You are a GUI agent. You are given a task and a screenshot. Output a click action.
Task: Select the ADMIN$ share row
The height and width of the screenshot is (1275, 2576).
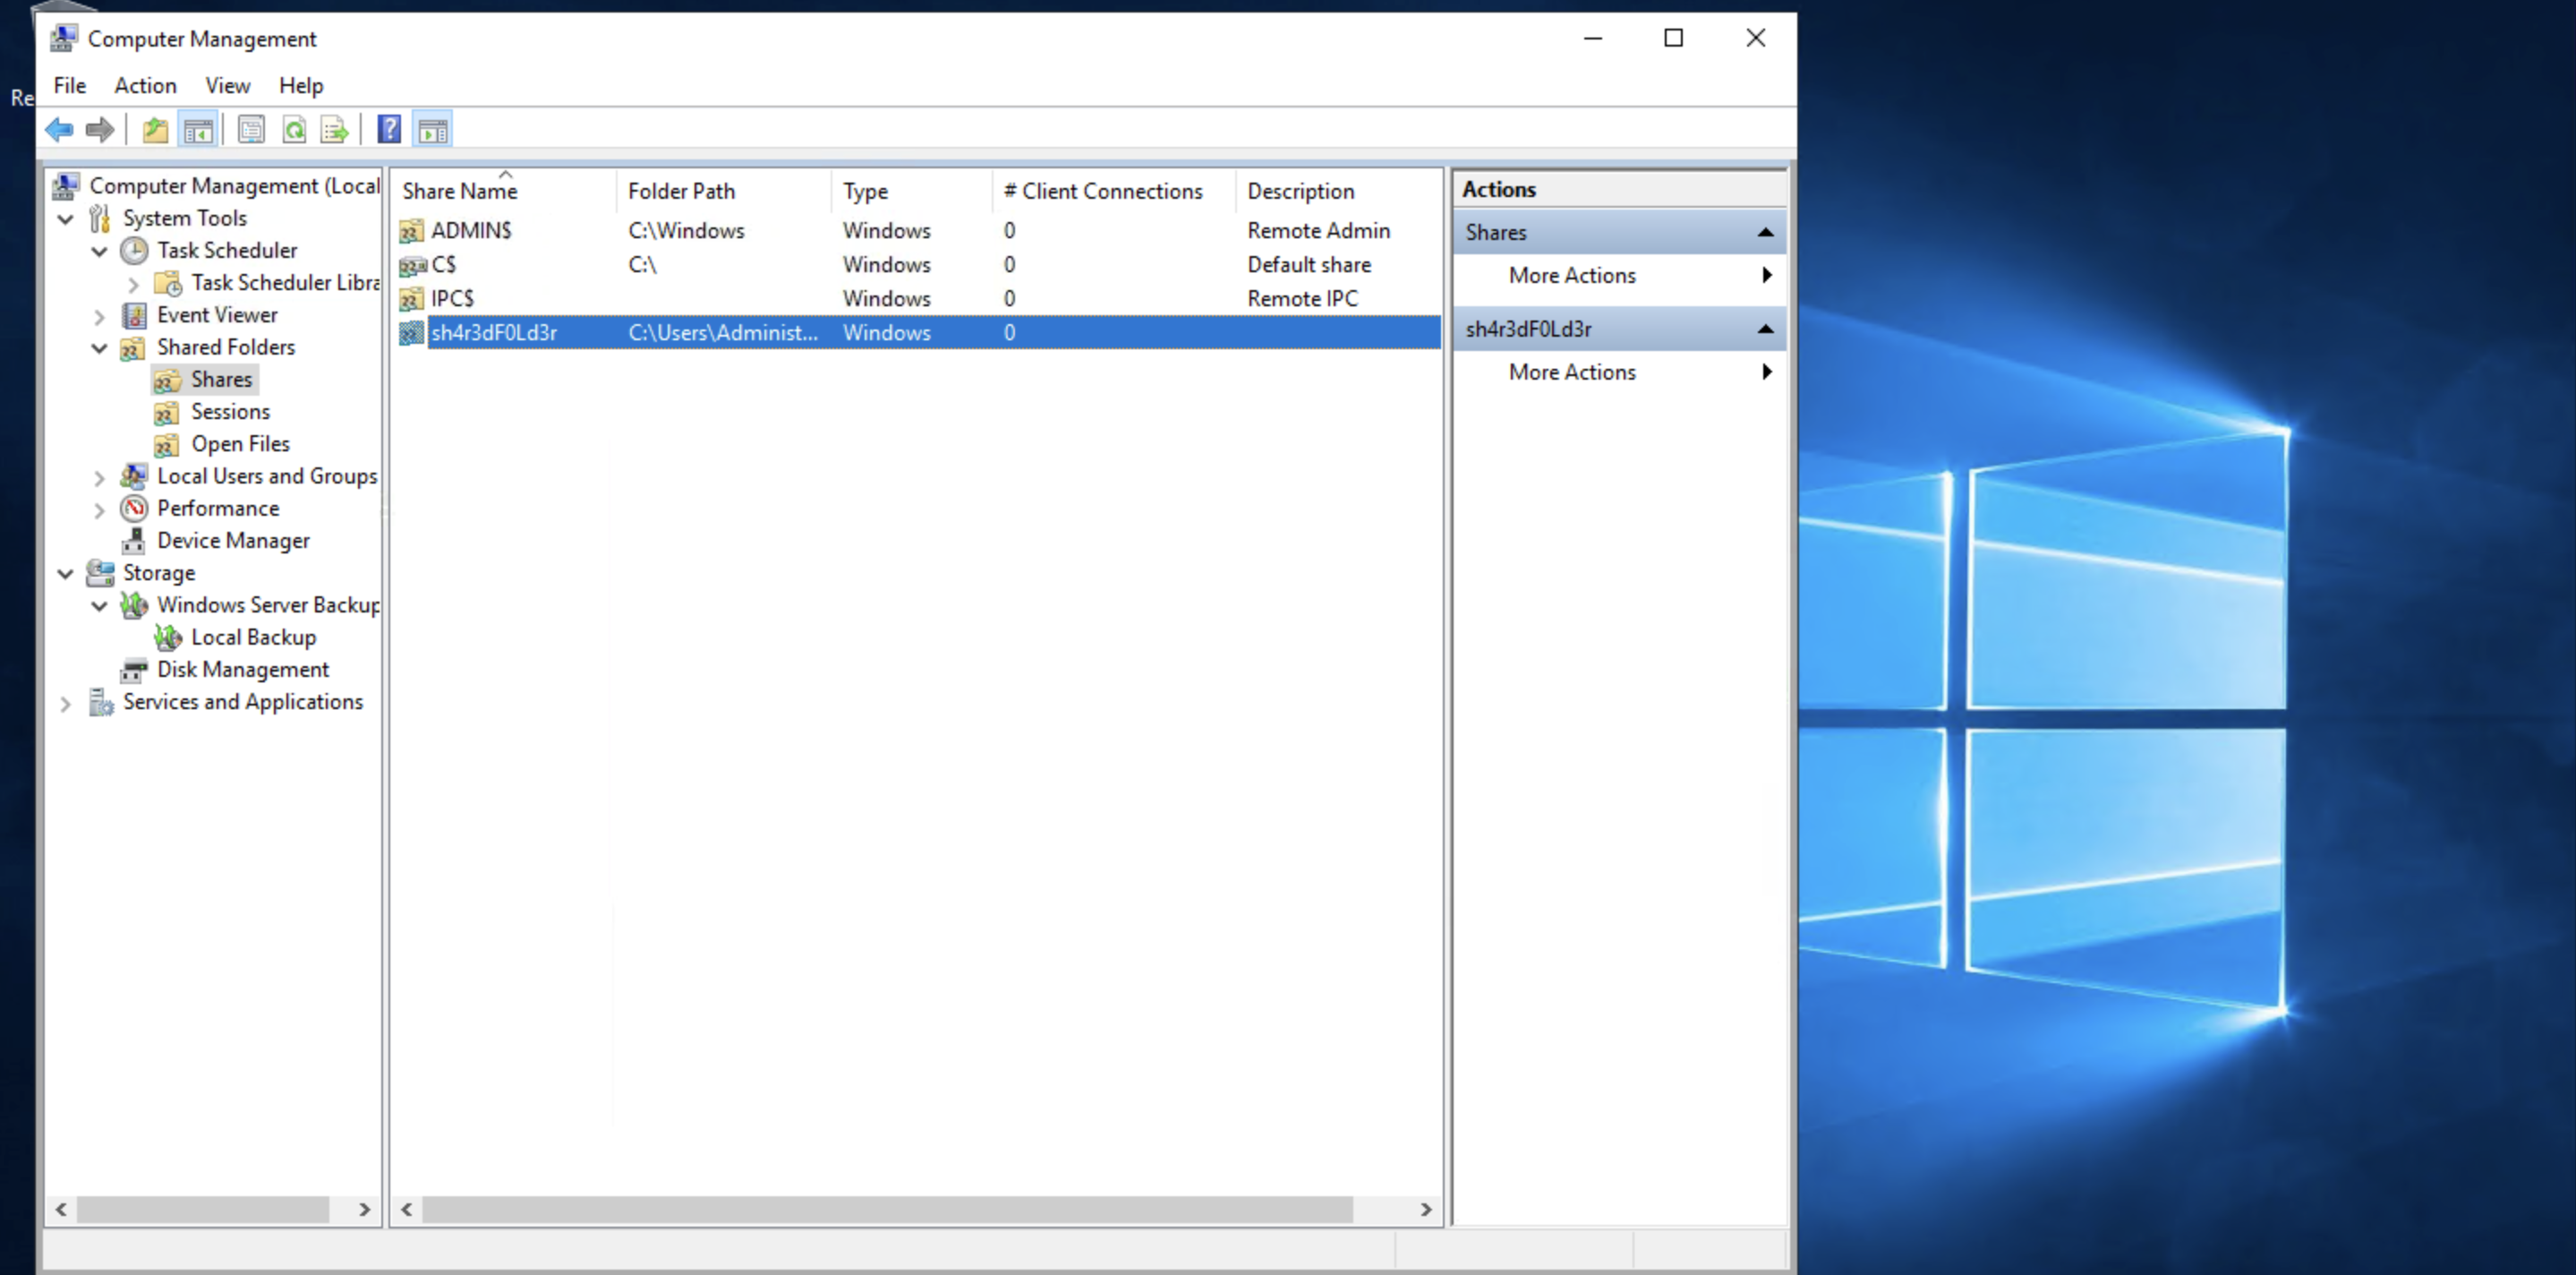click(x=470, y=230)
